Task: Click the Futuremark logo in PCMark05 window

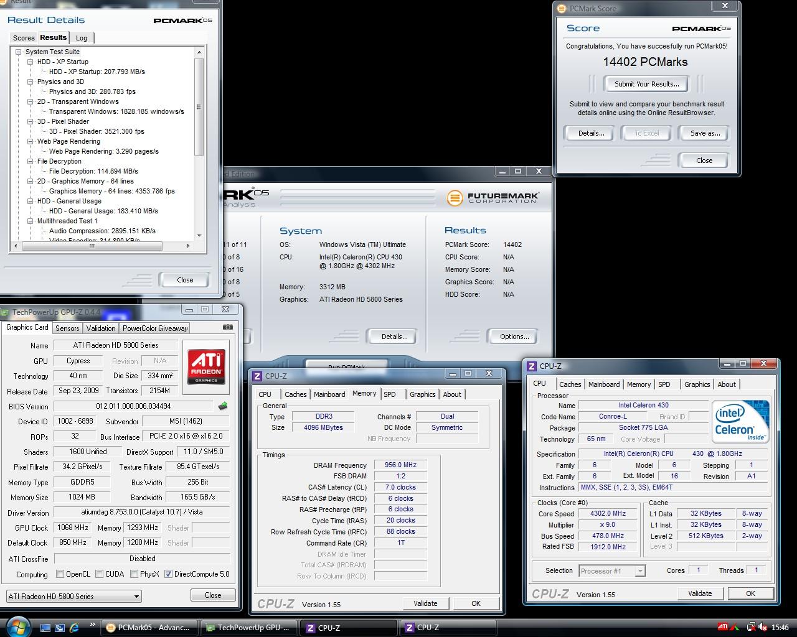Action: (493, 197)
